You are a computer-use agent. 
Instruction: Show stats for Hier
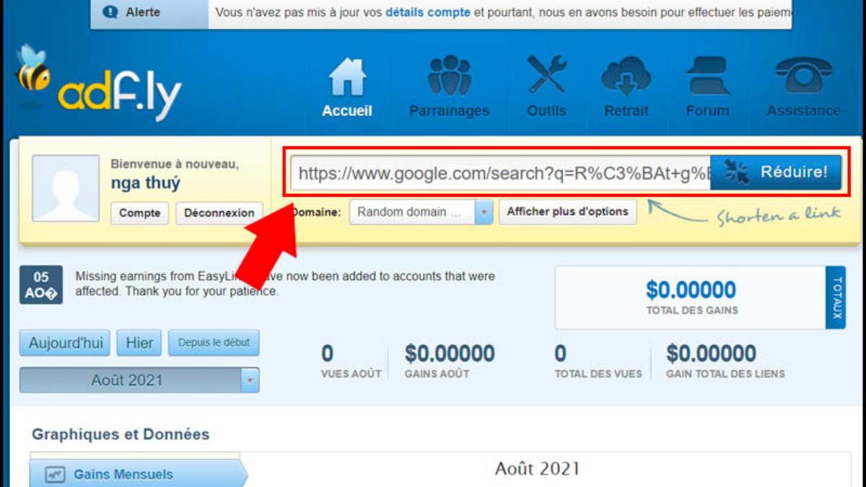coord(139,343)
